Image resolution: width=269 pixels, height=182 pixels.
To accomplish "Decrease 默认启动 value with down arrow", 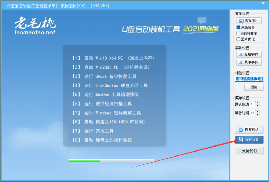I will 258,106.
